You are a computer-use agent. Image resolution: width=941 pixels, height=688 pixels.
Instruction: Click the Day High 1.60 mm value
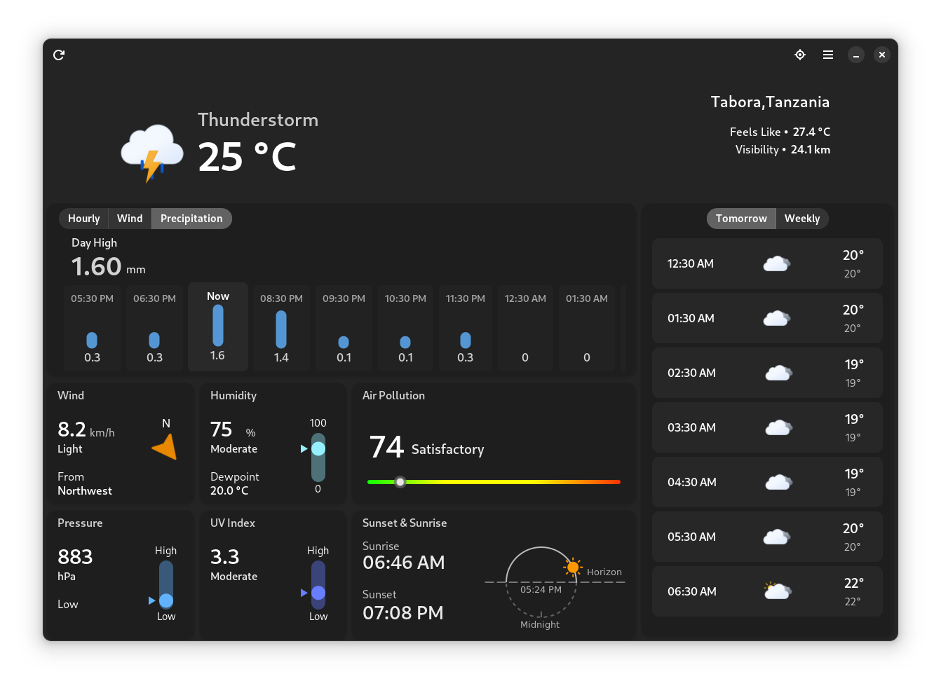tap(109, 266)
